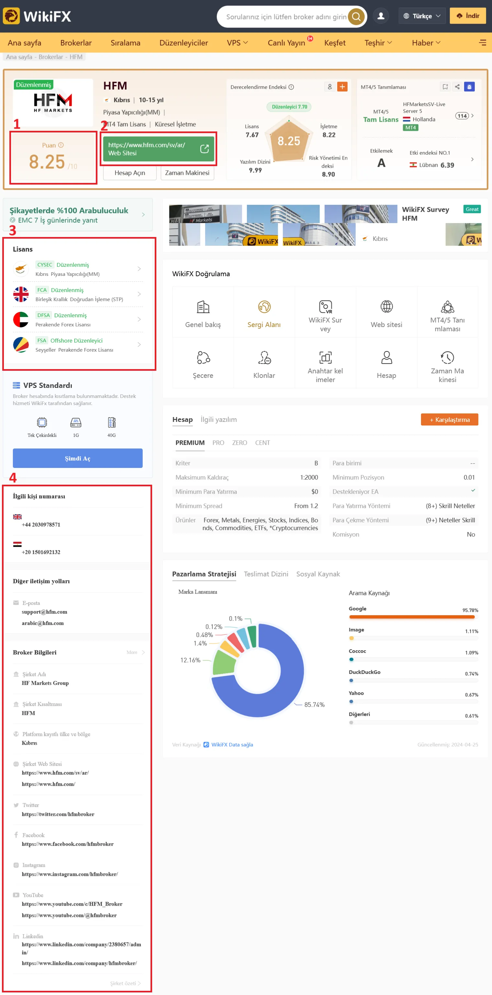Click the info icon next to Derecelendirme Endeksi
The width and height of the screenshot is (492, 995).
coord(292,87)
